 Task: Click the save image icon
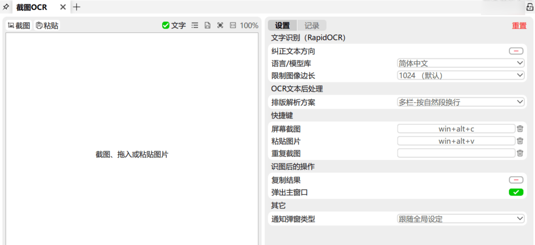point(208,25)
